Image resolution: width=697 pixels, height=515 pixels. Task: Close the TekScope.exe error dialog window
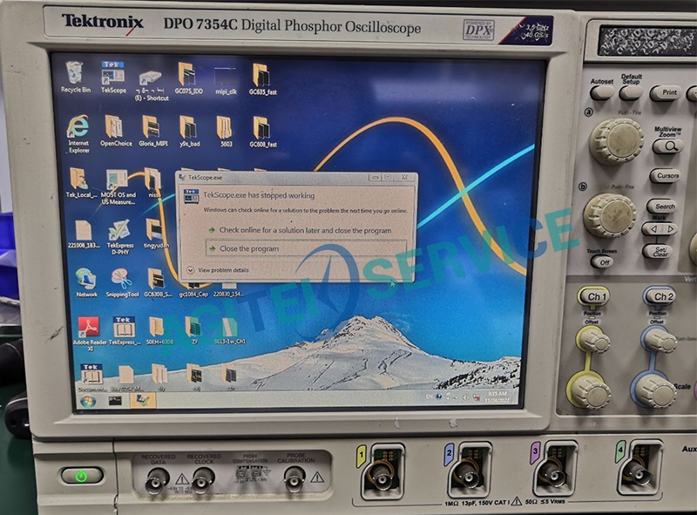tap(404, 177)
